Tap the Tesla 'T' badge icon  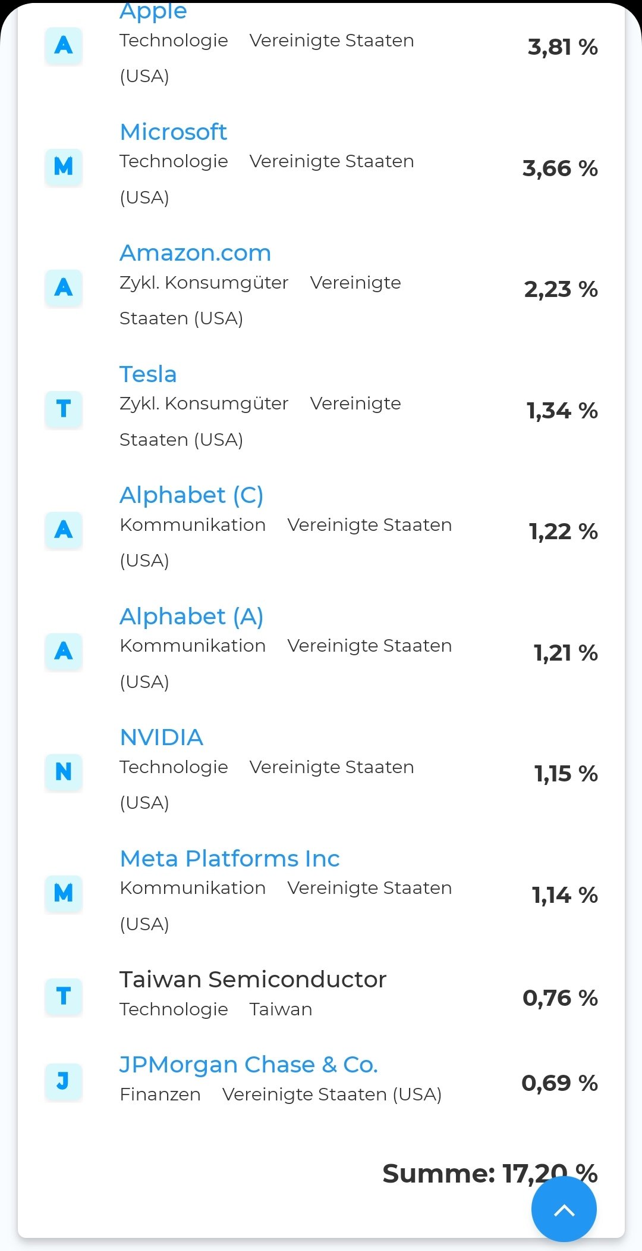tap(64, 409)
